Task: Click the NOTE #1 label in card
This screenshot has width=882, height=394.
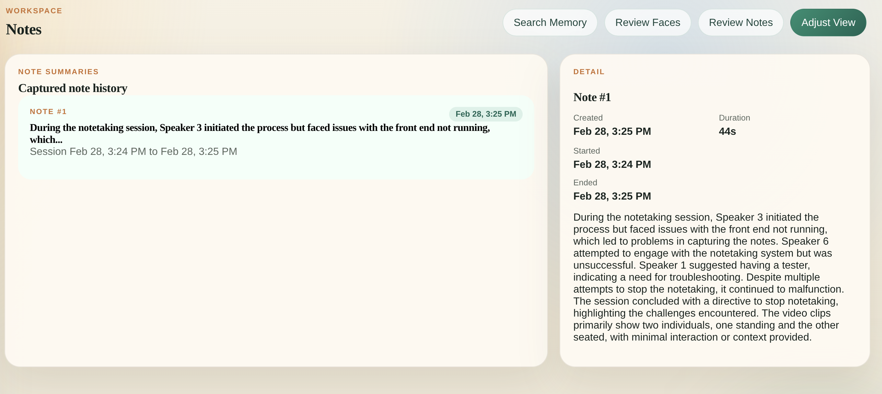Action: pyautogui.click(x=48, y=111)
